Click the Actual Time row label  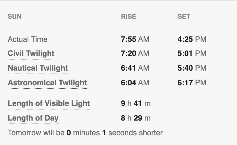[x=28, y=39]
